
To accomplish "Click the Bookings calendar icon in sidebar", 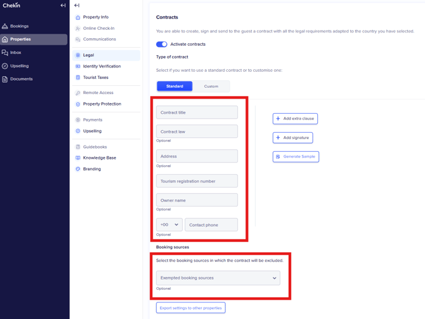I will click(5, 26).
